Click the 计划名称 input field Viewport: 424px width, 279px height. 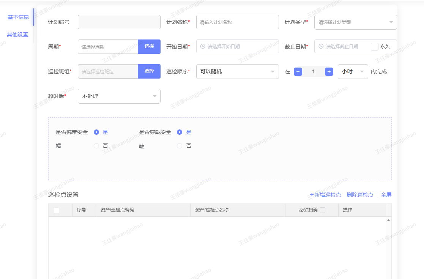[237, 22]
